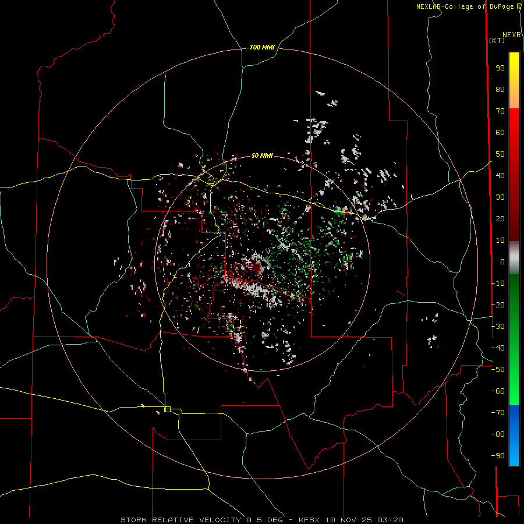Viewport: 524px width, 524px height.
Task: Click the -40 scale value
Action: pyautogui.click(x=498, y=348)
